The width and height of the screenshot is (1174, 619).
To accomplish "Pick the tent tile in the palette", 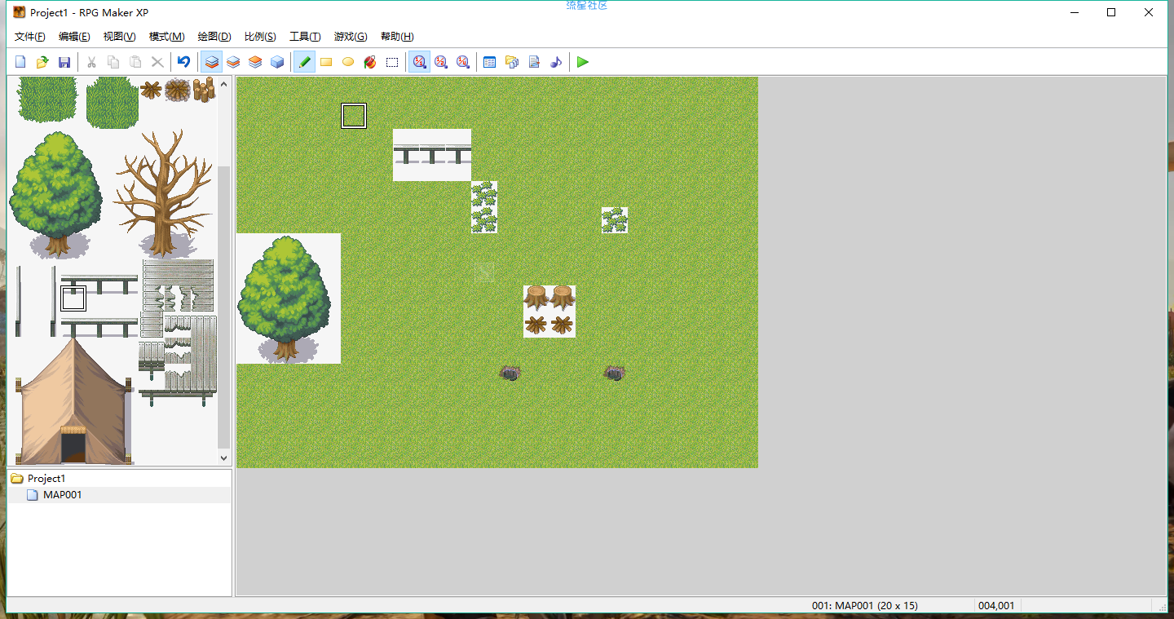I will pyautogui.click(x=73, y=401).
